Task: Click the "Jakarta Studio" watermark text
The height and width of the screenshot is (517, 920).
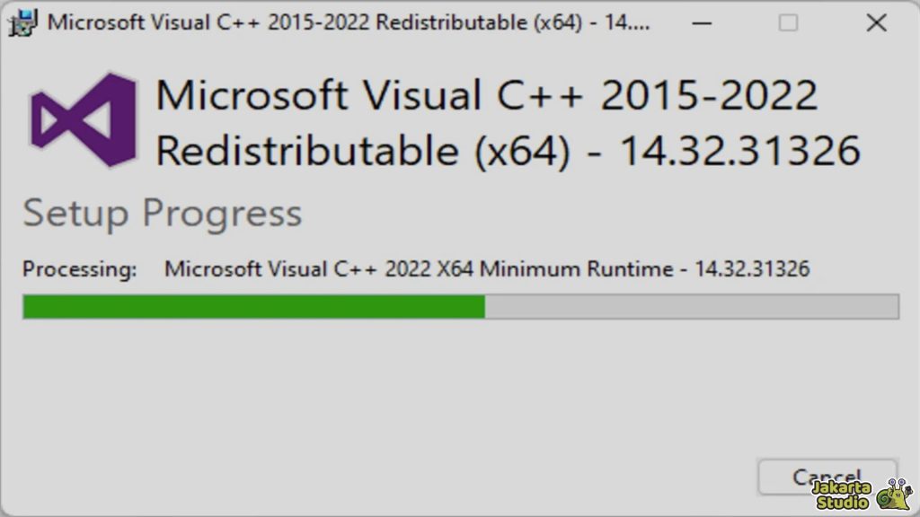Action: [x=840, y=495]
